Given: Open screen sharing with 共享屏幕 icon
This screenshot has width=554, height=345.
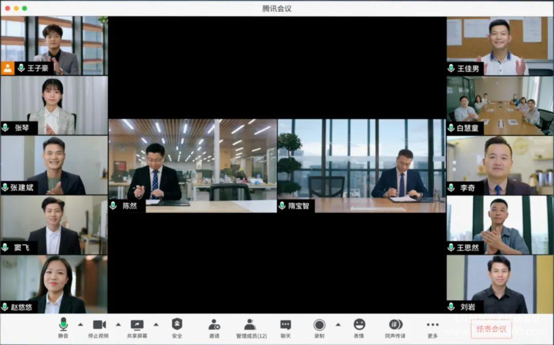Looking at the screenshot, I should pos(136,324).
